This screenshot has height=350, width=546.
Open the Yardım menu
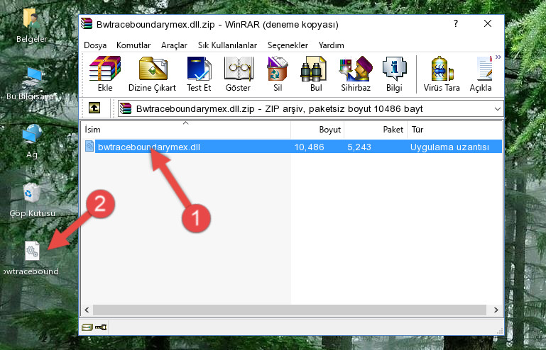pos(331,45)
